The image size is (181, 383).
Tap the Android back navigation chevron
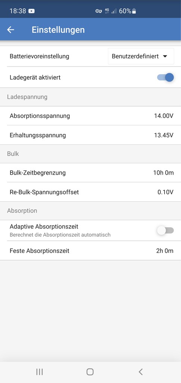click(x=141, y=372)
